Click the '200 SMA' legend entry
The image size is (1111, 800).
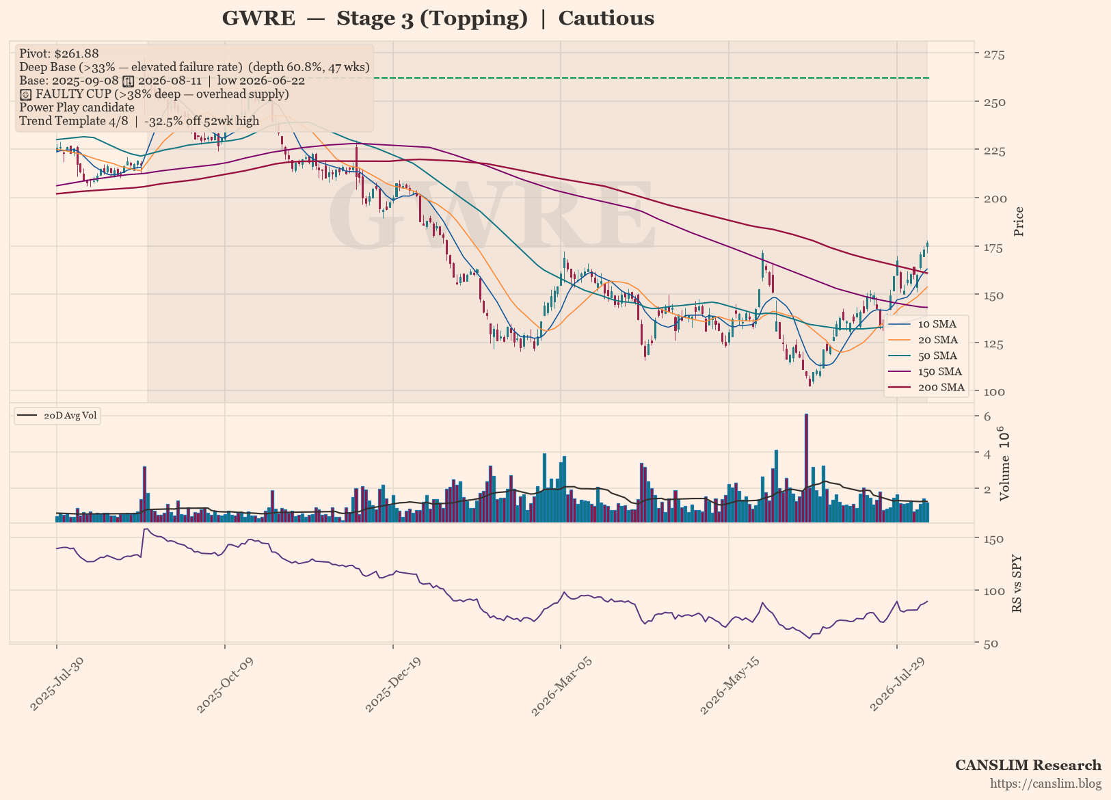pos(927,388)
